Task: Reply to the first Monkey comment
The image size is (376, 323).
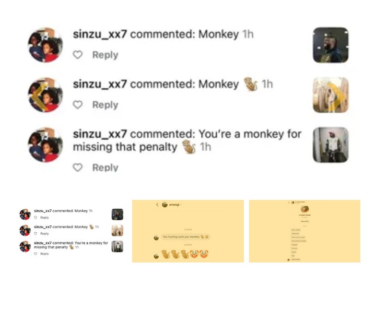Action: coord(105,55)
